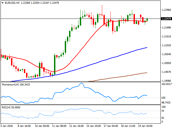Click the 17 Jan 04:00 time label

click(111, 126)
